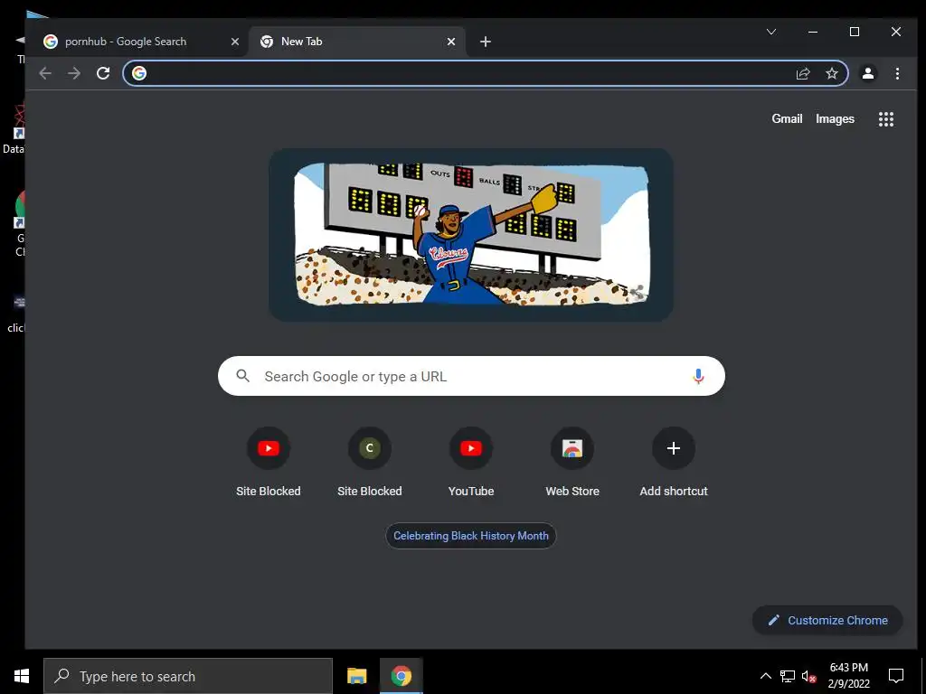Image resolution: width=926 pixels, height=694 pixels.
Task: Bookmark this tab with the star icon
Action: (x=832, y=73)
